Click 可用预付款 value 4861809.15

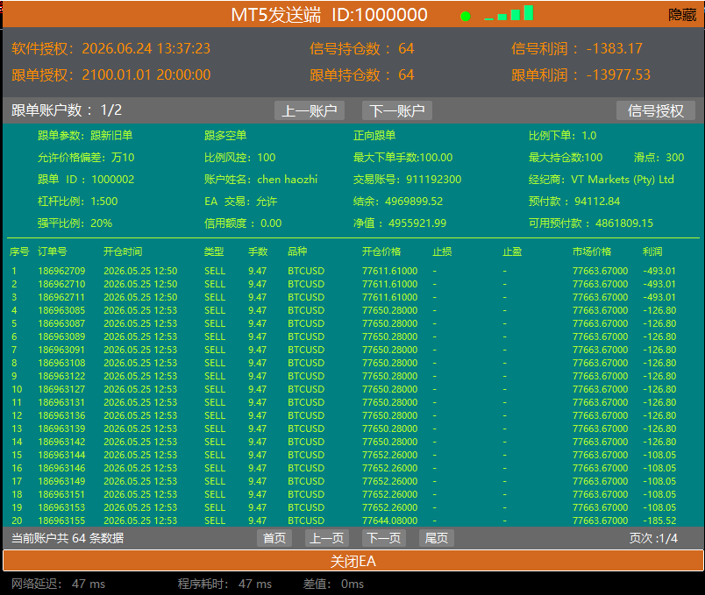(624, 223)
